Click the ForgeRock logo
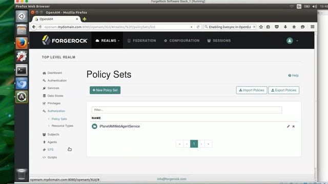 tap(65, 40)
